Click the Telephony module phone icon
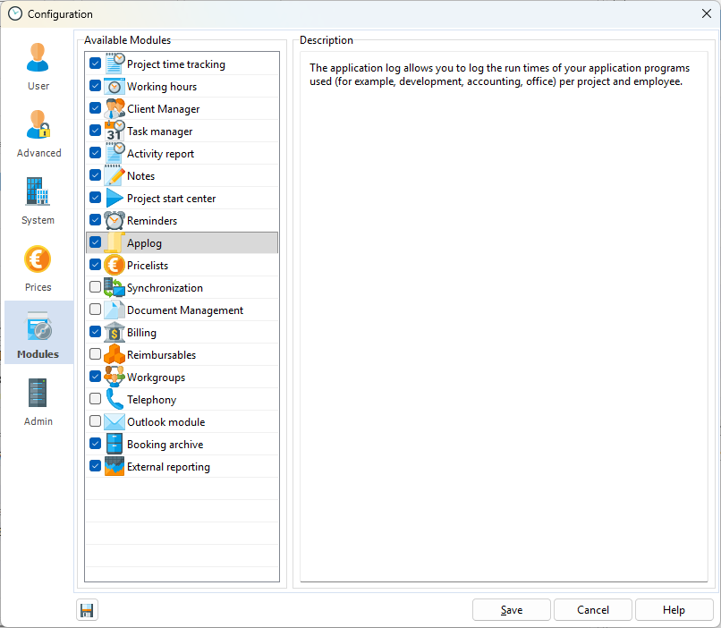The image size is (721, 628). 115,400
